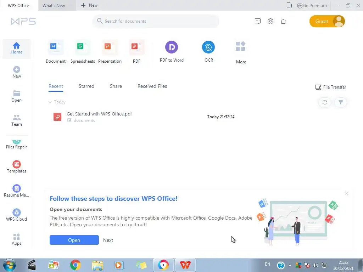Switch to the Starred tab
Screen dimensions: 363x272
pos(86,86)
